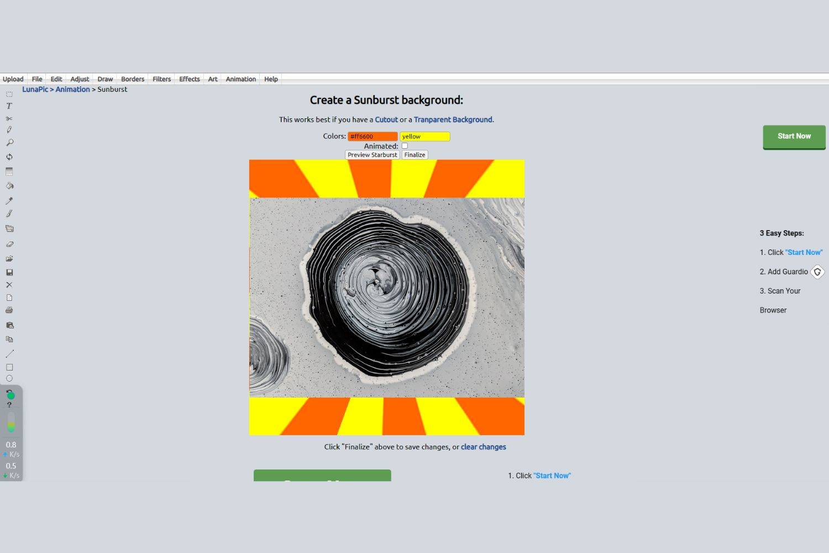Click the clear changes link
The width and height of the screenshot is (829, 553).
(x=484, y=447)
